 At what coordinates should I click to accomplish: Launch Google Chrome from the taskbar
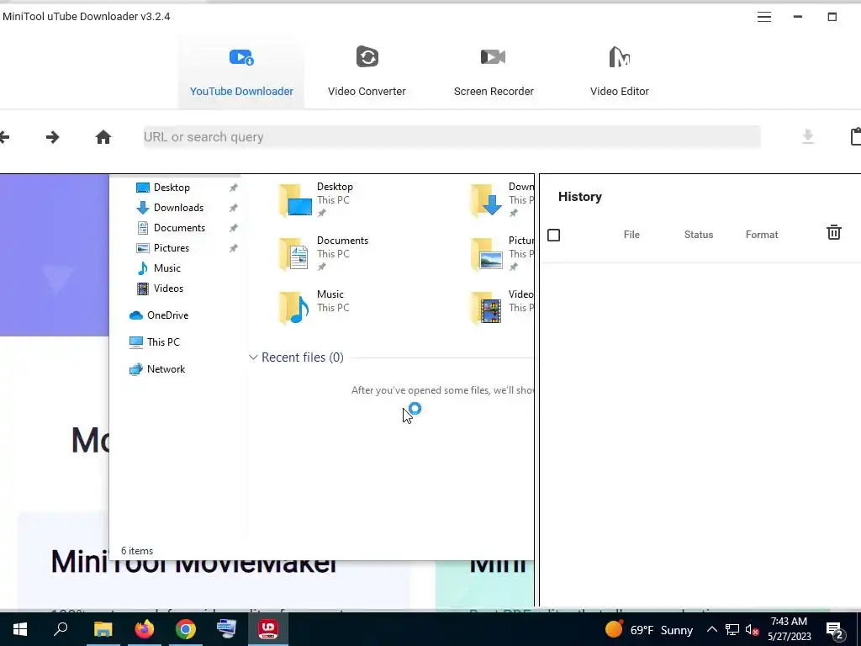click(x=186, y=629)
